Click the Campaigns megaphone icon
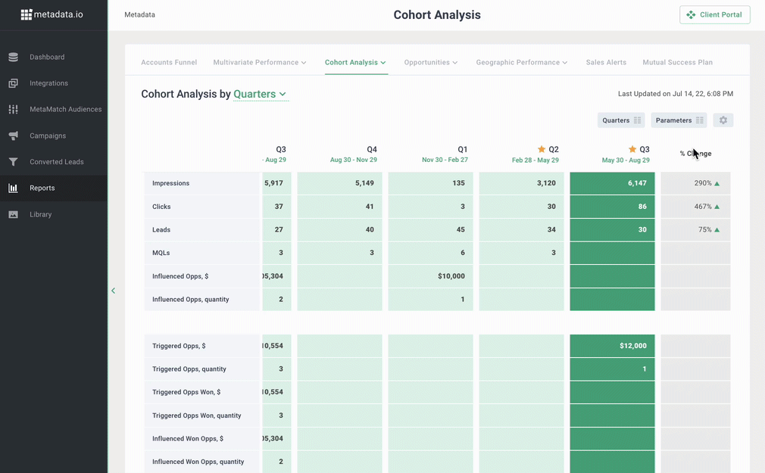 point(13,136)
